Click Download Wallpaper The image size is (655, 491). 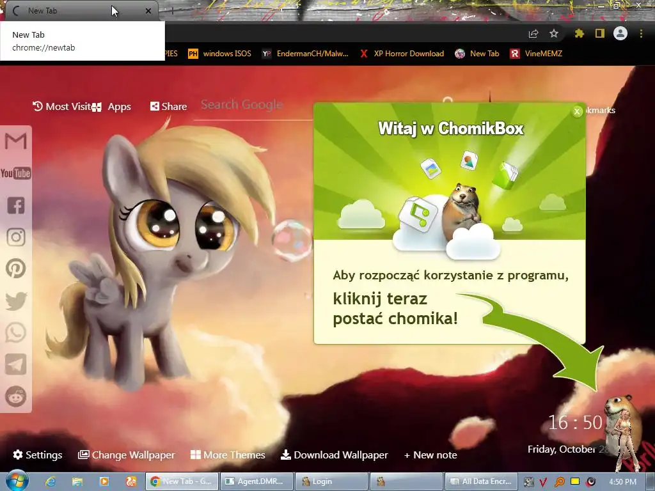(x=334, y=455)
